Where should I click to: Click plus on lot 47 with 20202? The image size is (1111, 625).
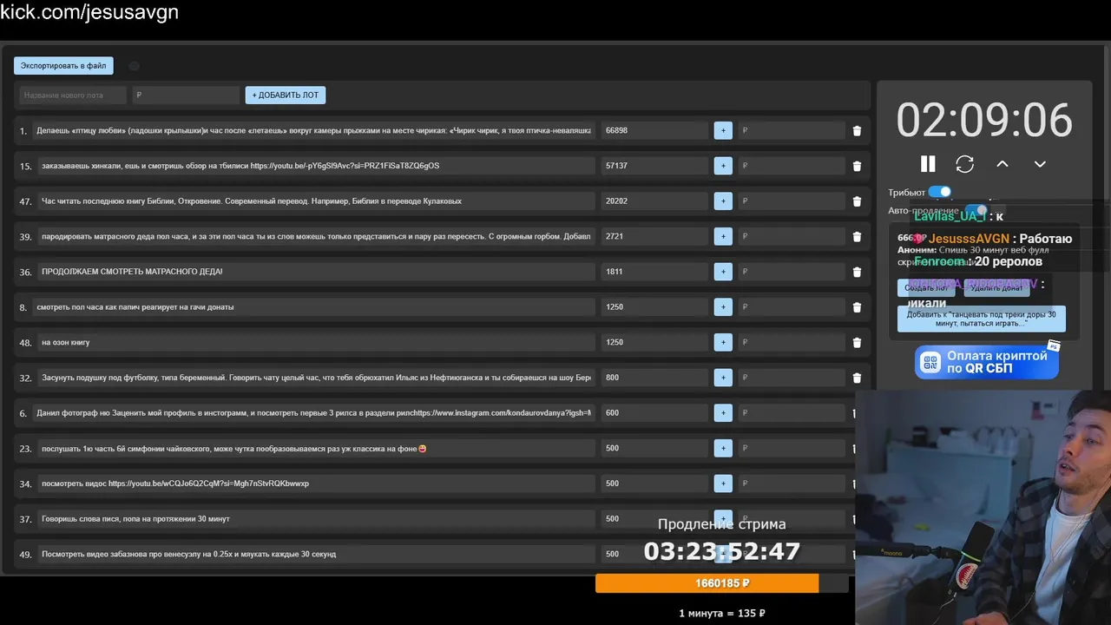[723, 201]
